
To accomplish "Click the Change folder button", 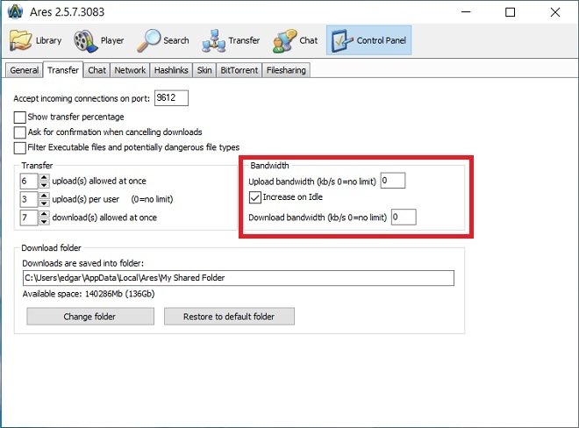I will tap(90, 317).
